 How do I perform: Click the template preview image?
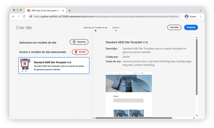coord(129,94)
